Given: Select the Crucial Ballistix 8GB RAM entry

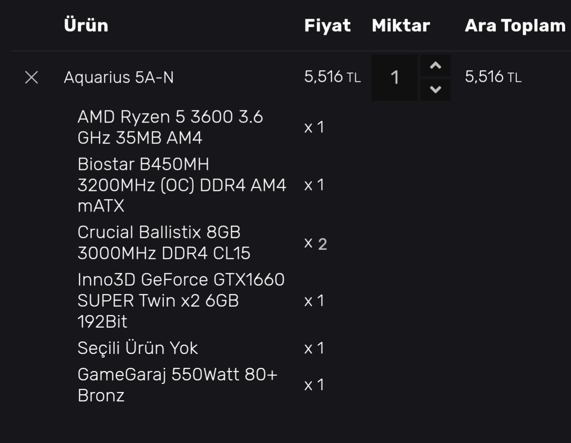Looking at the screenshot, I should coord(164,243).
